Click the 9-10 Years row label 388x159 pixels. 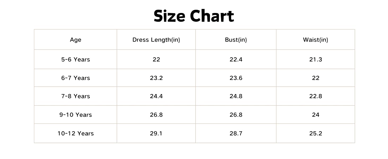[76, 115]
